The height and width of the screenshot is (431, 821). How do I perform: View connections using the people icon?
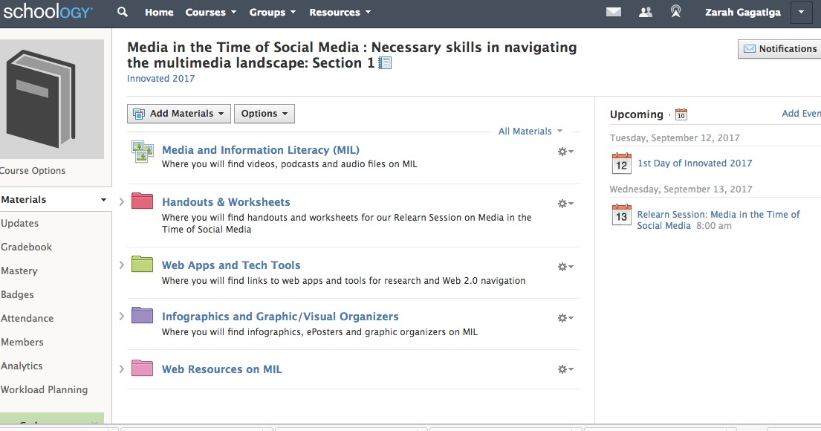(644, 12)
